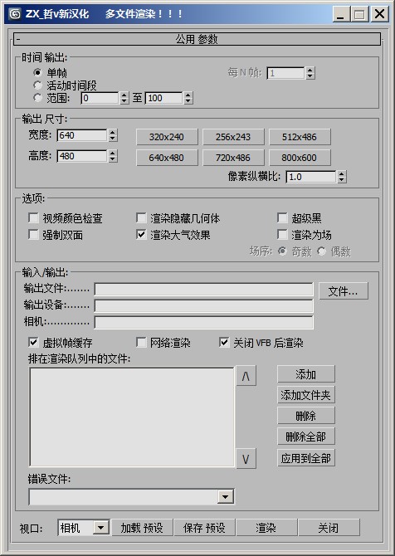This screenshot has width=395, height=556.
Task: Start rendering with the 渲染 button
Action: tap(266, 528)
